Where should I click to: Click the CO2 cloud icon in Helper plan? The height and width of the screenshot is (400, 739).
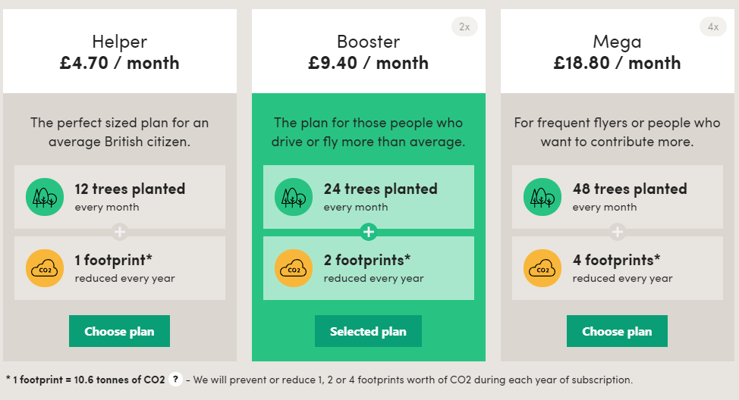point(45,268)
